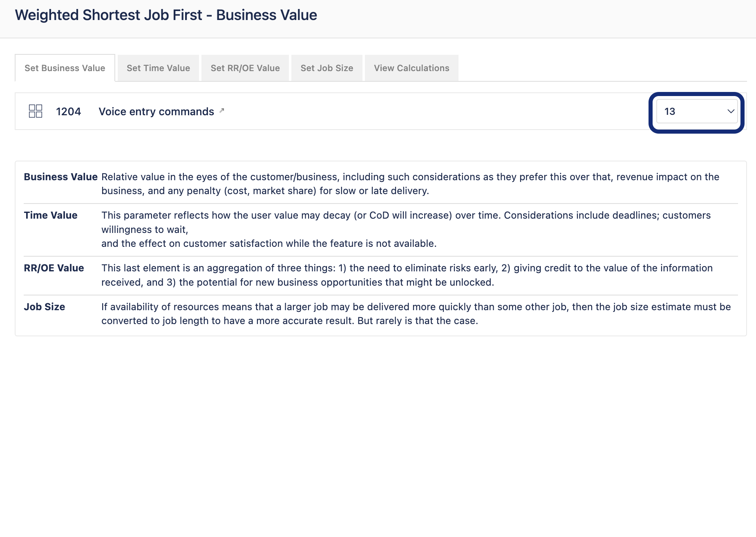The width and height of the screenshot is (756, 537).
Task: Select the Set Business Value tab
Action: pyautogui.click(x=65, y=68)
